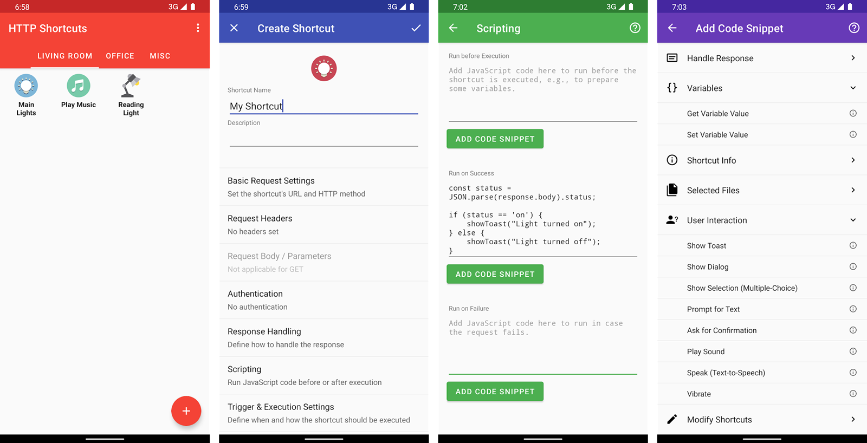The height and width of the screenshot is (443, 867).
Task: Change the red lightbulb shortcut icon
Action: point(324,69)
